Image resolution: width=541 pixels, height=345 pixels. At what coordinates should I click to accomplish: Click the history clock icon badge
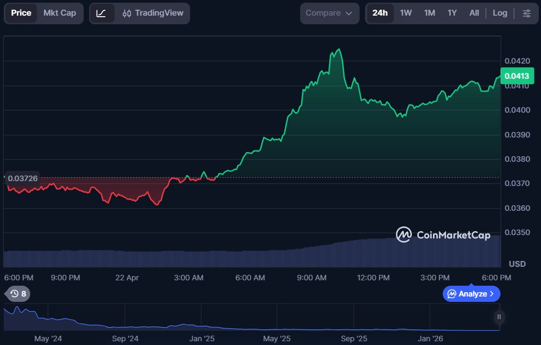click(x=18, y=294)
